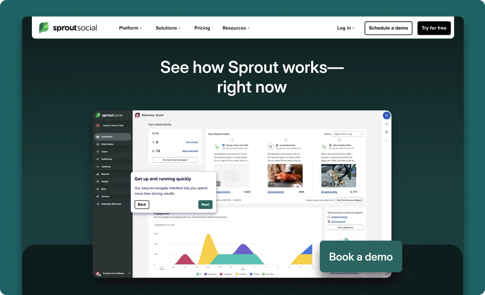Toggle YouTube in the chart legend
Viewport: 485px width, 295px height.
click(x=269, y=274)
